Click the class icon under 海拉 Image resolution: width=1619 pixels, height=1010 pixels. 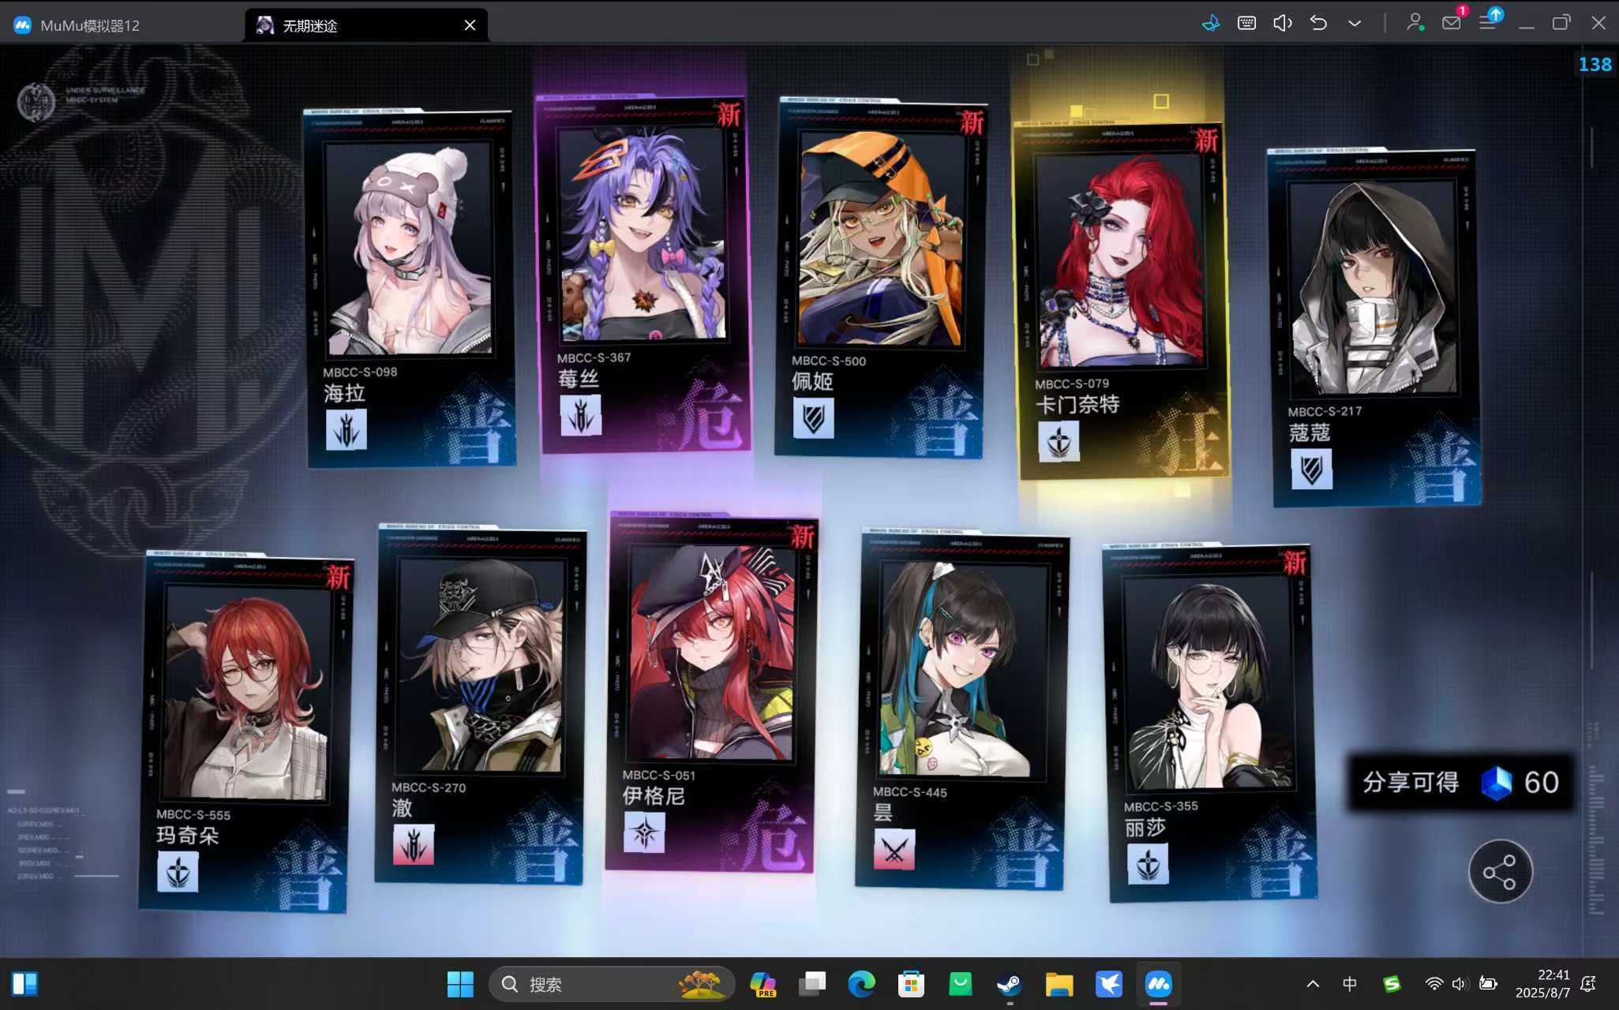click(x=346, y=430)
